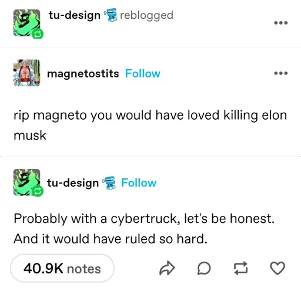Open magnetostits profile avatar
This screenshot has width=301, height=288.
pos(26,73)
